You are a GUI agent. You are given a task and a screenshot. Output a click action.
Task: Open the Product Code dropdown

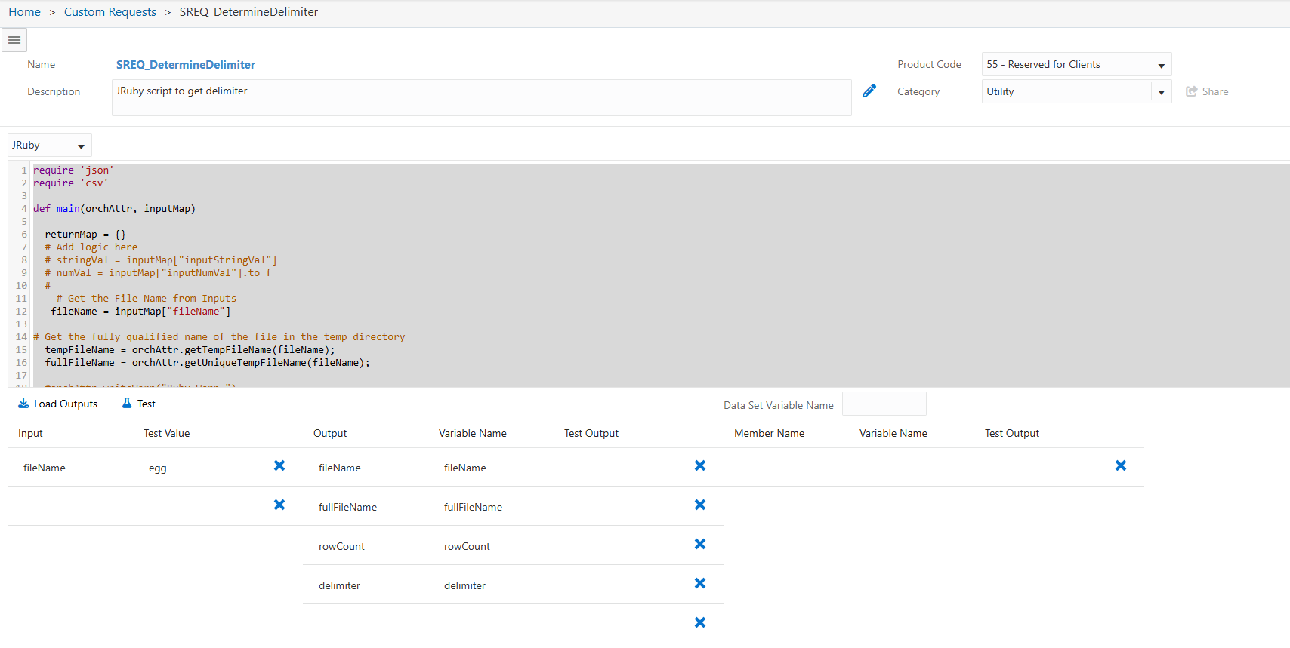click(1076, 65)
